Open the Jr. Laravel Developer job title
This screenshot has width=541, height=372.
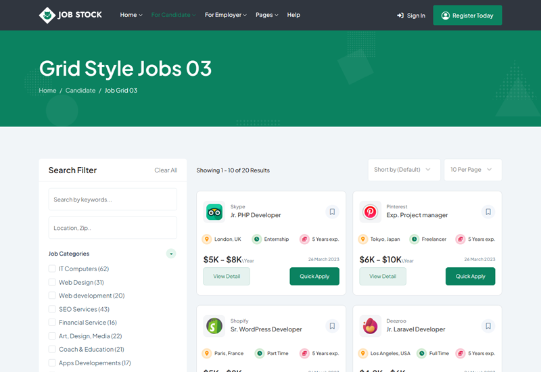tap(416, 329)
